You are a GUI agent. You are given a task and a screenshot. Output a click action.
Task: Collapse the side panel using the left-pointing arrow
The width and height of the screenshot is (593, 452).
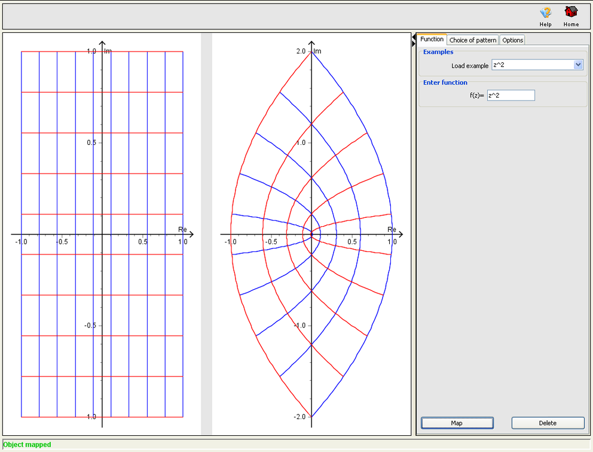coord(414,36)
